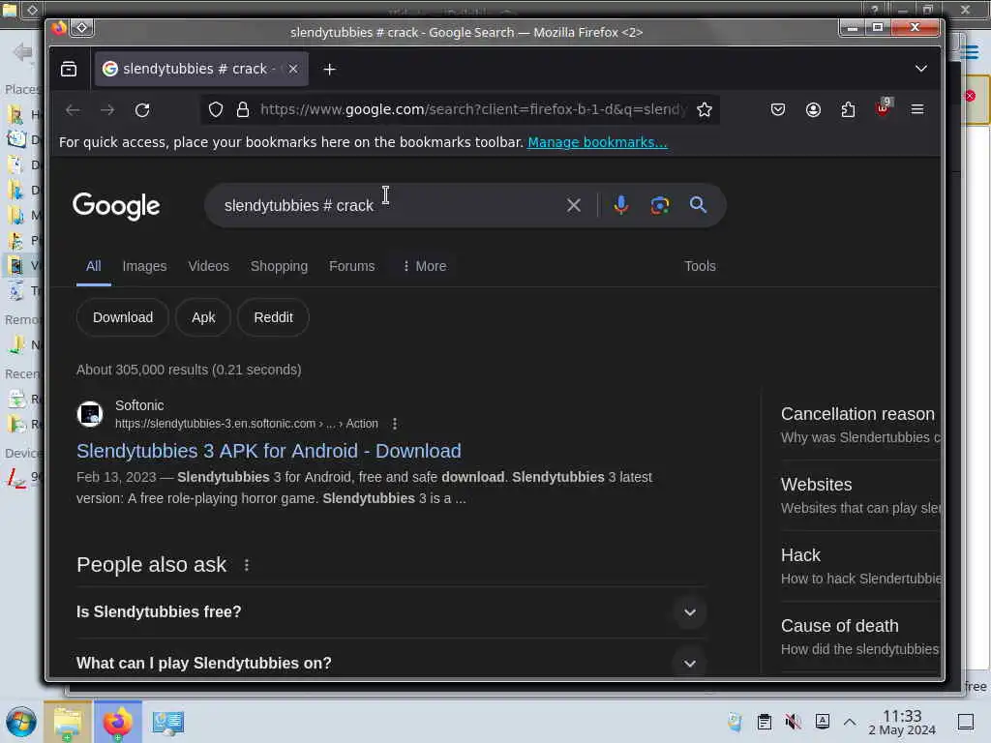The width and height of the screenshot is (991, 743).
Task: Open the list all tabs dropdown arrow
Action: click(x=921, y=69)
